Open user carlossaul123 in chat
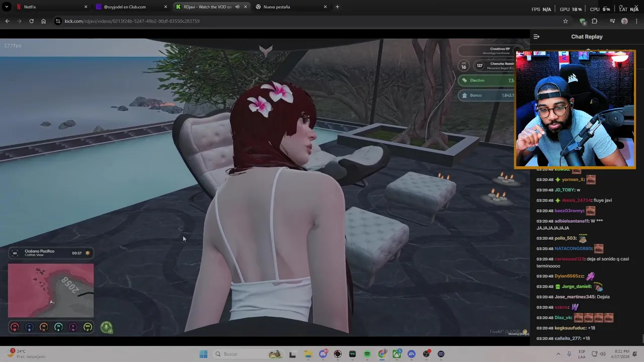Image resolution: width=644 pixels, height=362 pixels. click(x=570, y=259)
